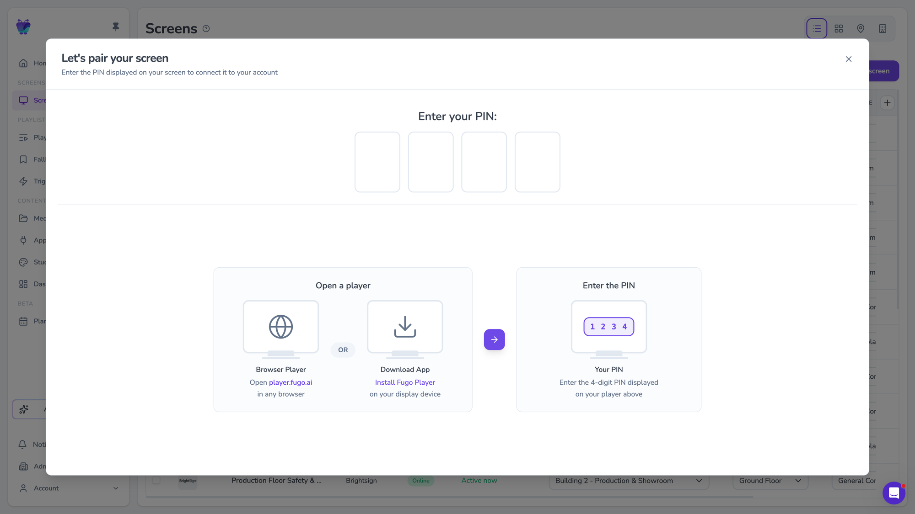The width and height of the screenshot is (915, 514).
Task: Switch to grid view
Action: [x=839, y=29]
